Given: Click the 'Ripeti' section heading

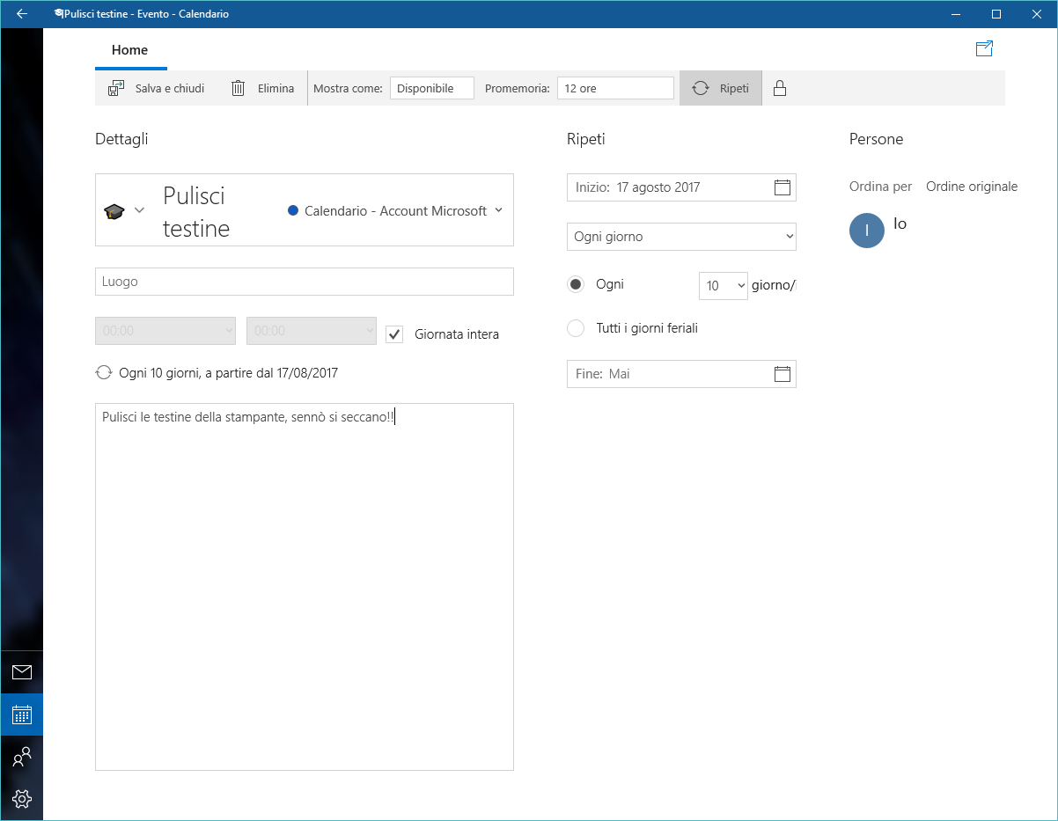Looking at the screenshot, I should pos(586,139).
